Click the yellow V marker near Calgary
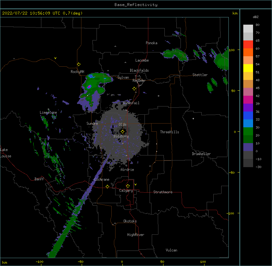Image resolution: width=272 pixels, height=266 pixels. [135, 184]
